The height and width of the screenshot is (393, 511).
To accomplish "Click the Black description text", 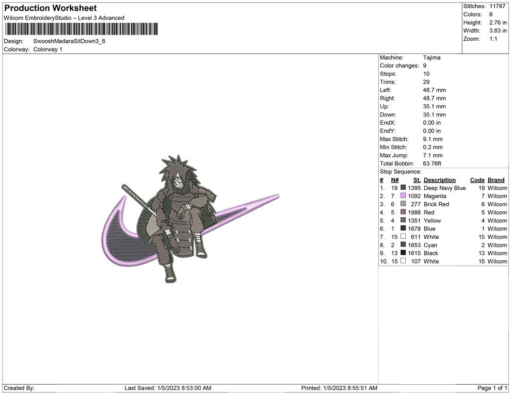I will 431,253.
